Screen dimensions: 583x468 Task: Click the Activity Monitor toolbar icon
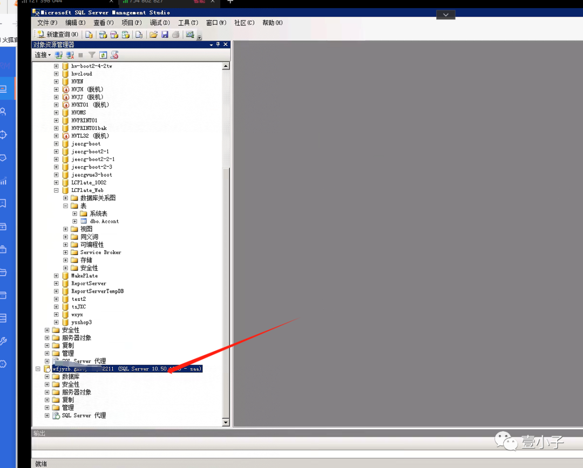pos(190,35)
